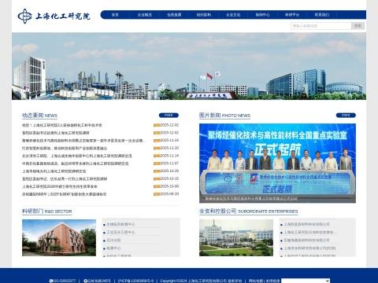Click the orange tag beside date 2025-11-14
This screenshot has width=378, height=283.
157,156
